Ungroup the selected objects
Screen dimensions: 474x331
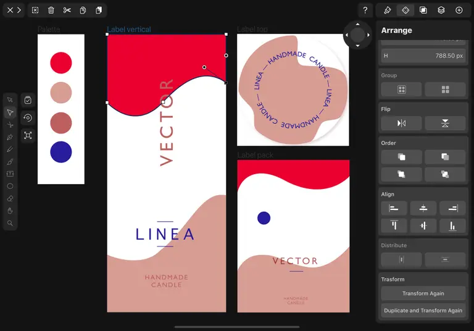point(445,90)
